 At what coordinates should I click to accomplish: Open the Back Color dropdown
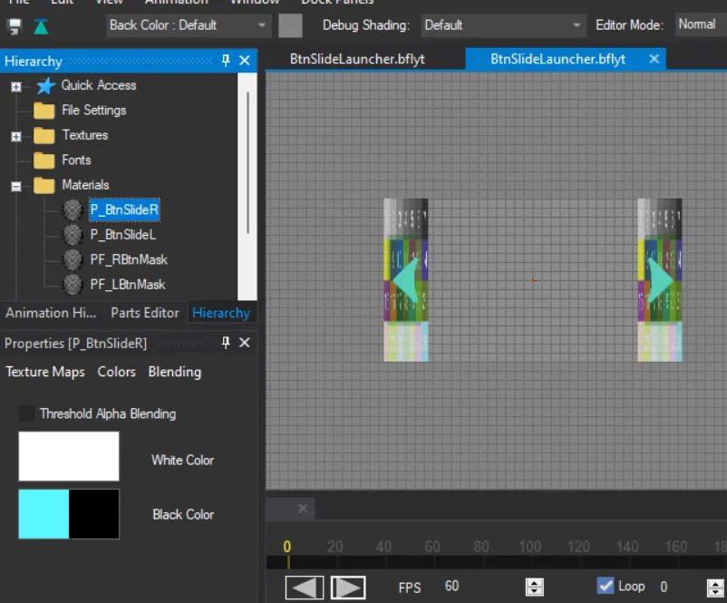tap(188, 25)
